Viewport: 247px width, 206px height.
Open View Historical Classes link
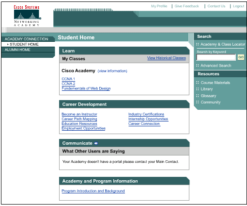[x=167, y=58]
